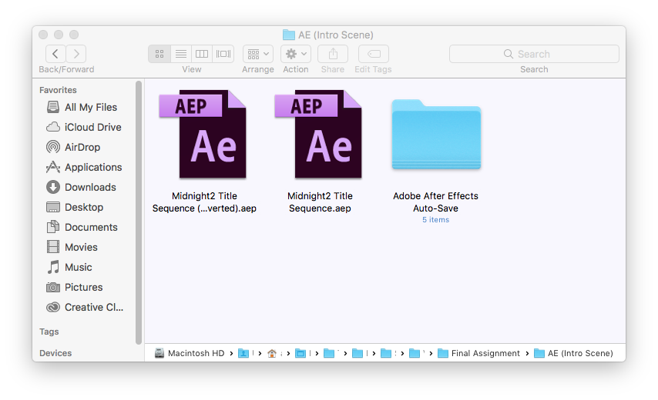658x400 pixels.
Task: Open the Arrange dropdown
Action: pos(258,54)
